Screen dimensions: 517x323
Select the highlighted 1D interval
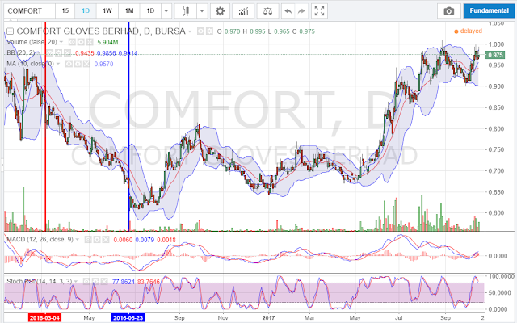pos(86,10)
